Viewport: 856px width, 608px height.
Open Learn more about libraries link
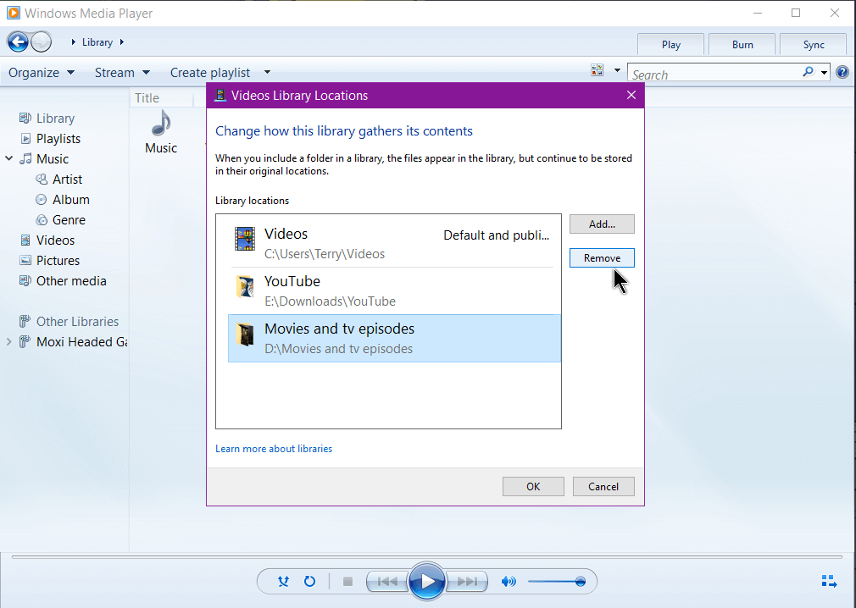click(274, 449)
